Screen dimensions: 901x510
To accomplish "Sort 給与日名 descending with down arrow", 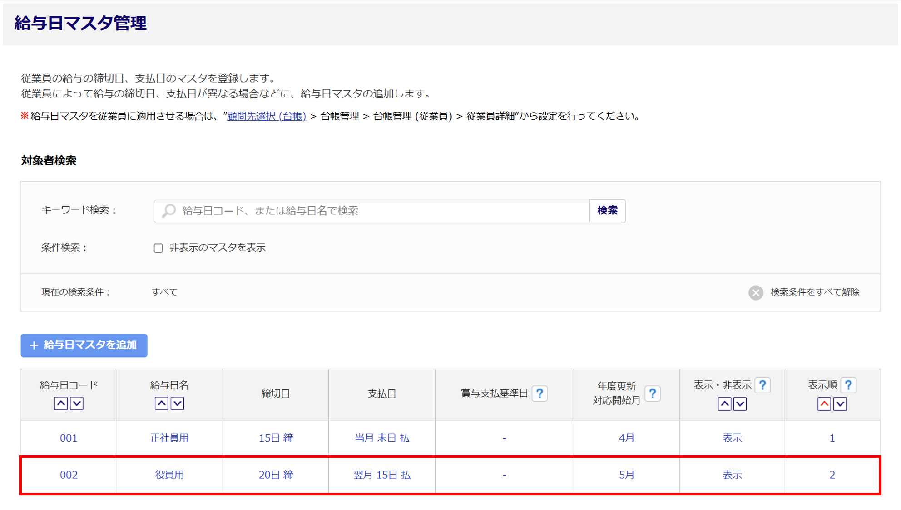I will (178, 403).
